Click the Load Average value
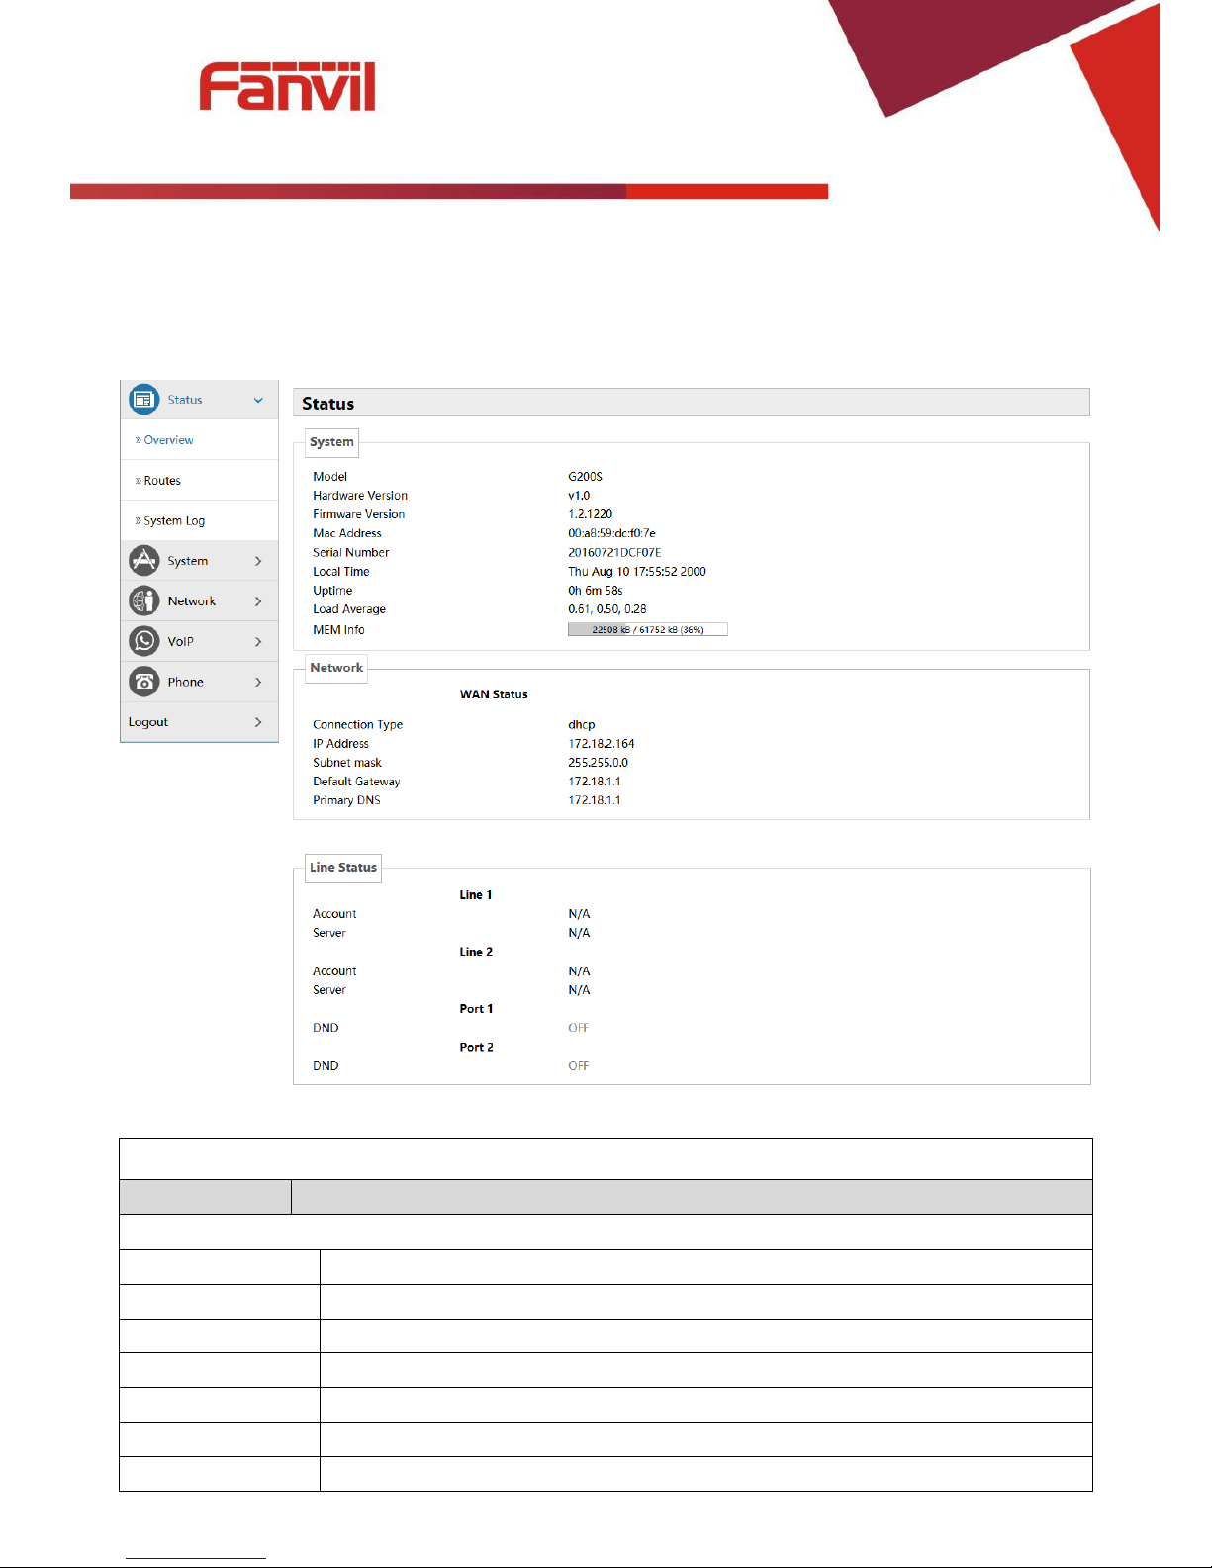Screen dimensions: 1212x1568 [x=607, y=609]
